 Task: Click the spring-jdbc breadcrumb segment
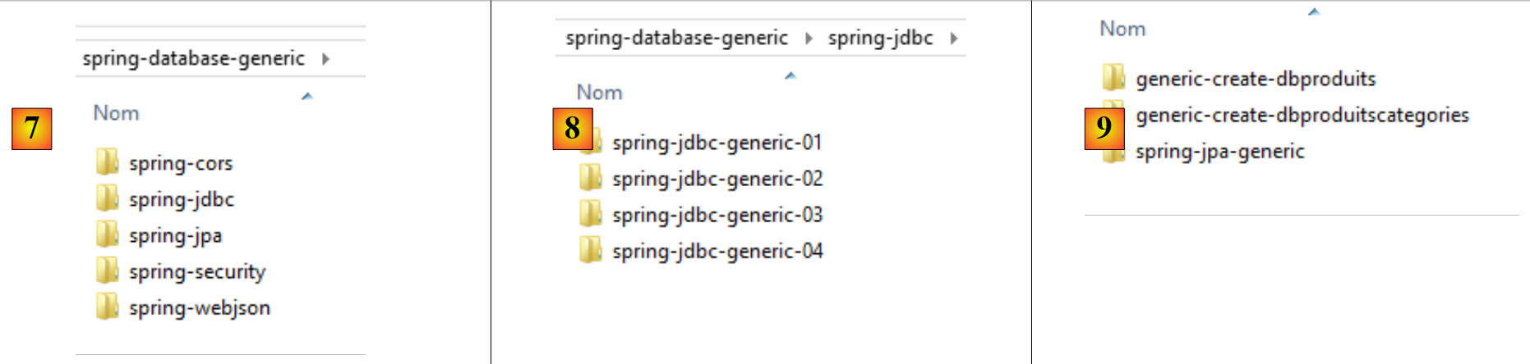[880, 38]
